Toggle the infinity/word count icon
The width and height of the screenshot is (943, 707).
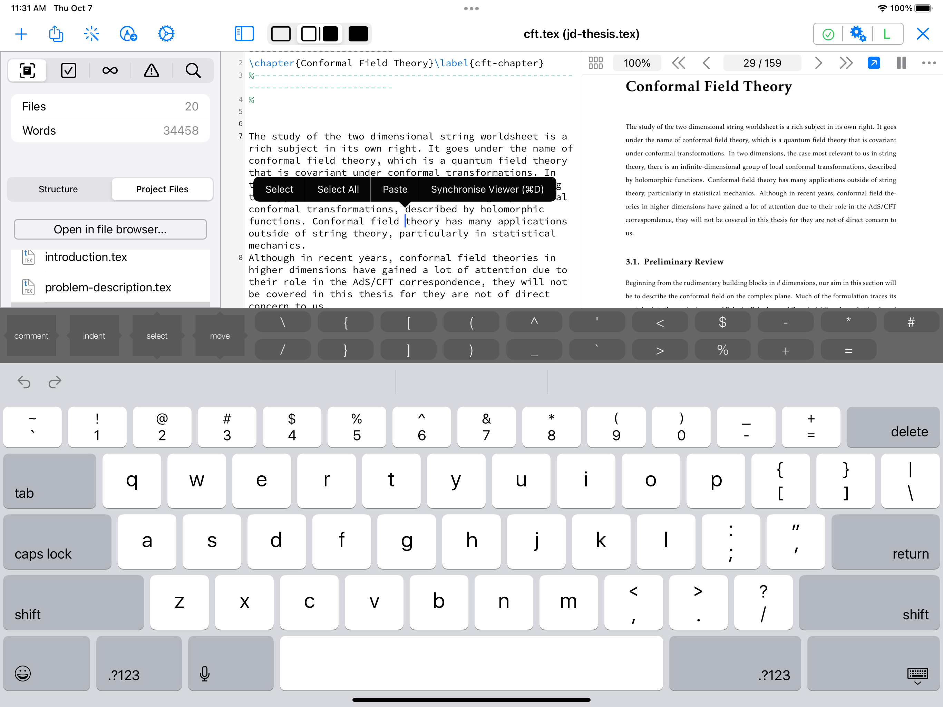pos(110,70)
